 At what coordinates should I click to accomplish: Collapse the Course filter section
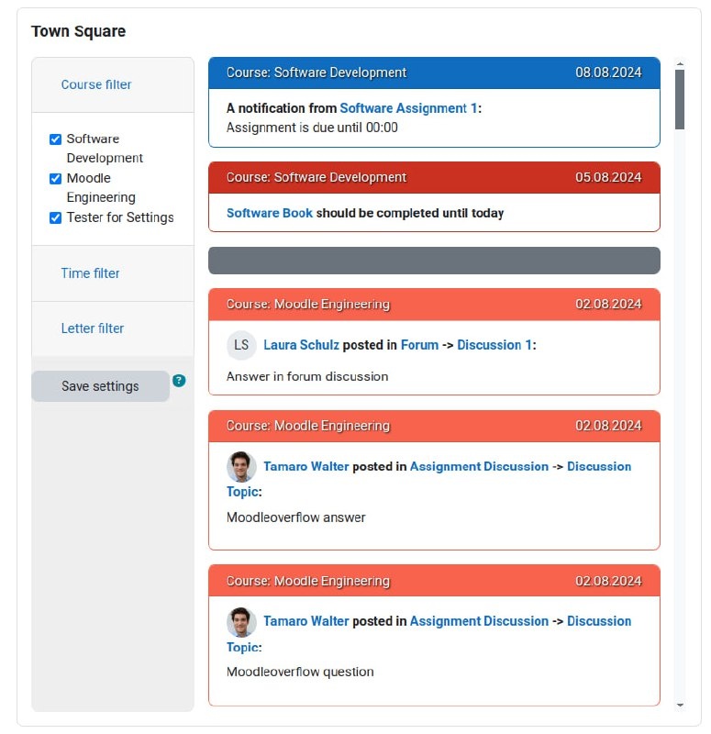point(96,84)
